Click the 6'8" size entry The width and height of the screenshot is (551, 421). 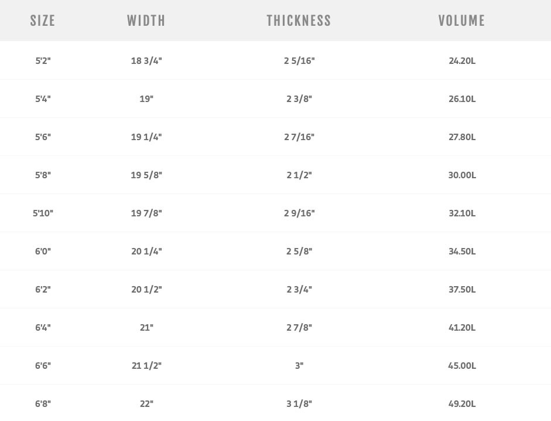pos(43,403)
